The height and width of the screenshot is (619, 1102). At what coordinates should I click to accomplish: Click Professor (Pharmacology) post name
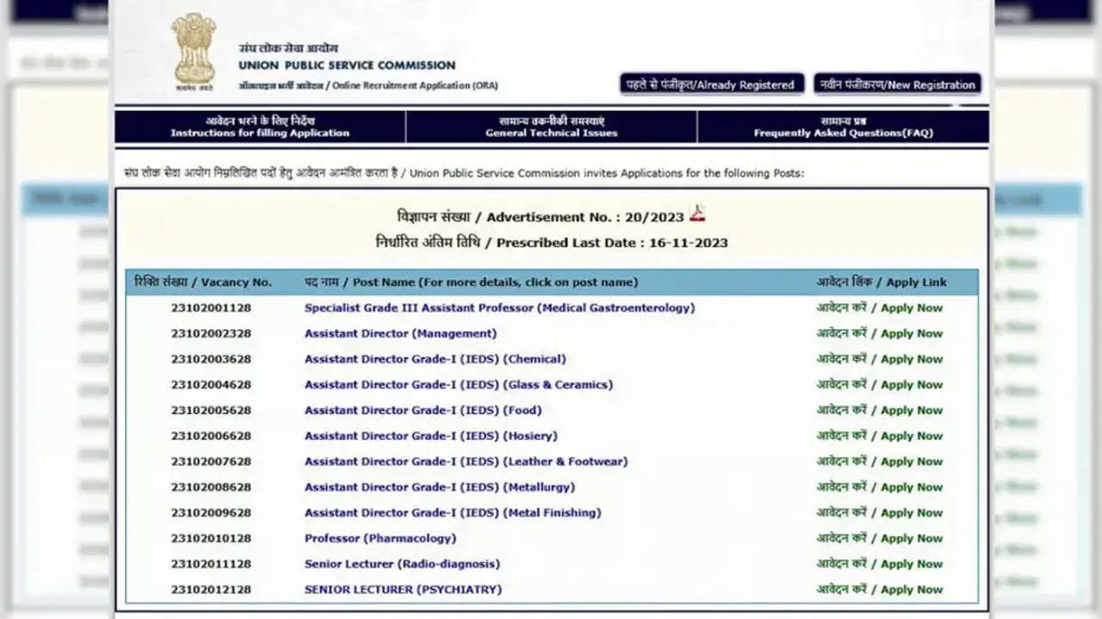(x=380, y=539)
